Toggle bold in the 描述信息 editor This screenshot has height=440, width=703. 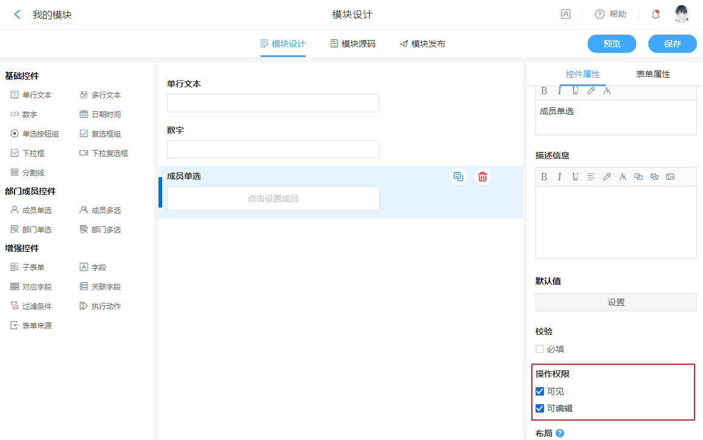tap(544, 177)
